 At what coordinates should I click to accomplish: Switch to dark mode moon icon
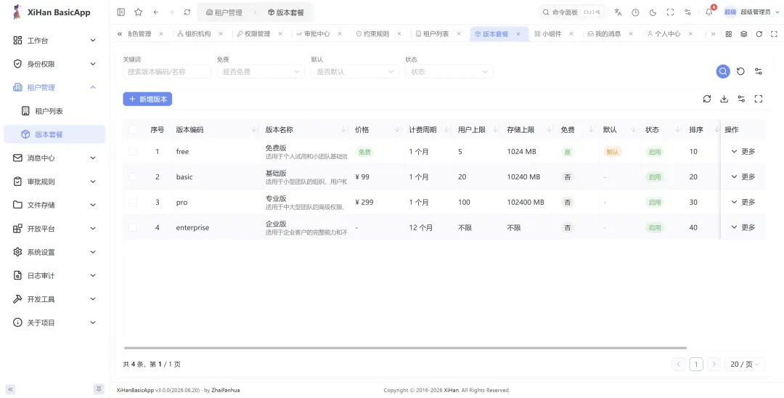pyautogui.click(x=653, y=12)
